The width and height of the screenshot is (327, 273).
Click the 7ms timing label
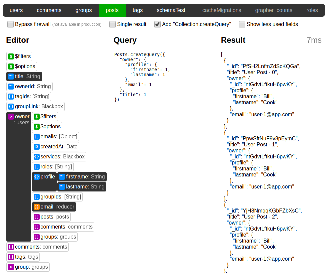[314, 40]
